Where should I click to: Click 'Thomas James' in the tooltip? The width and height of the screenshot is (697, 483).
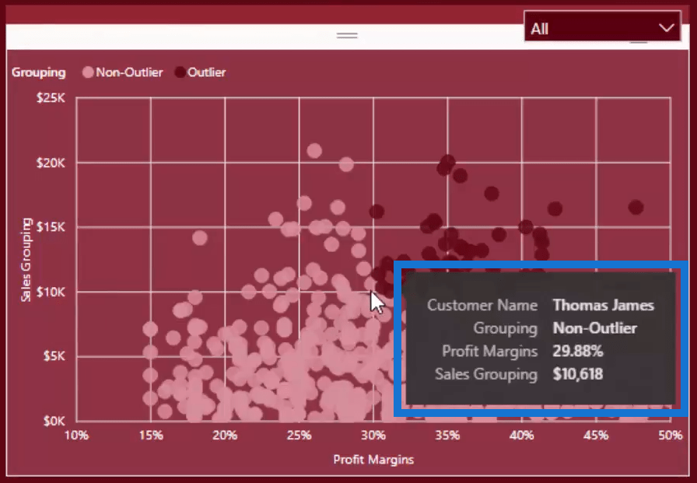point(603,305)
